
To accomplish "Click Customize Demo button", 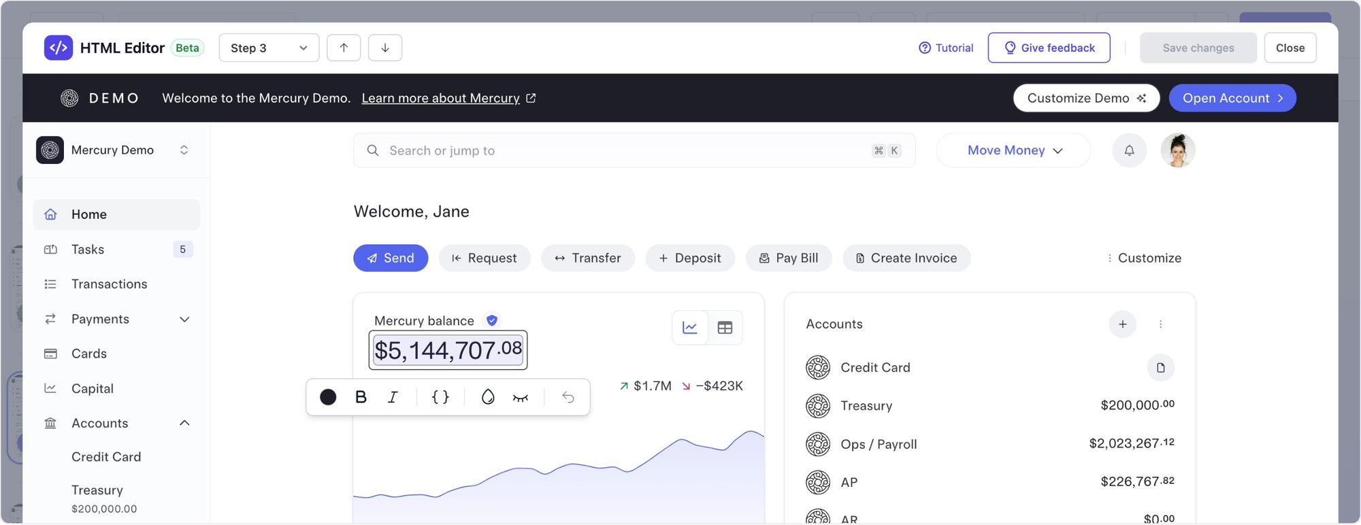I will point(1086,98).
